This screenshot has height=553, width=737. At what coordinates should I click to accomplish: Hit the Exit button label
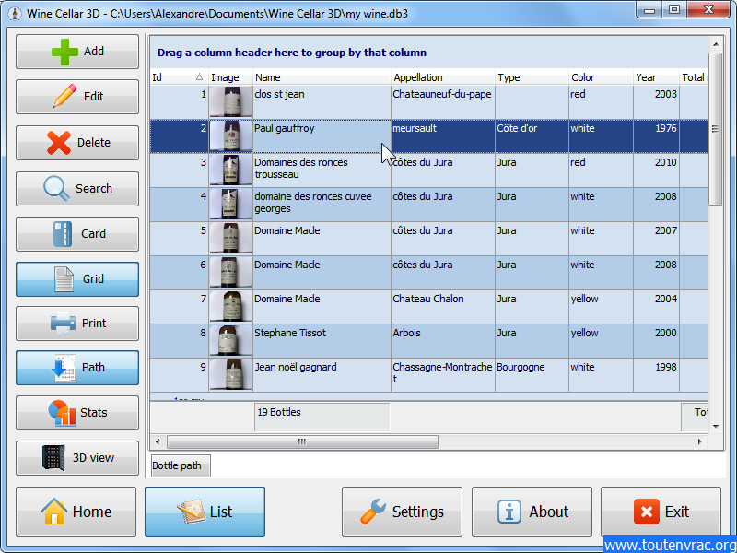[x=677, y=512]
